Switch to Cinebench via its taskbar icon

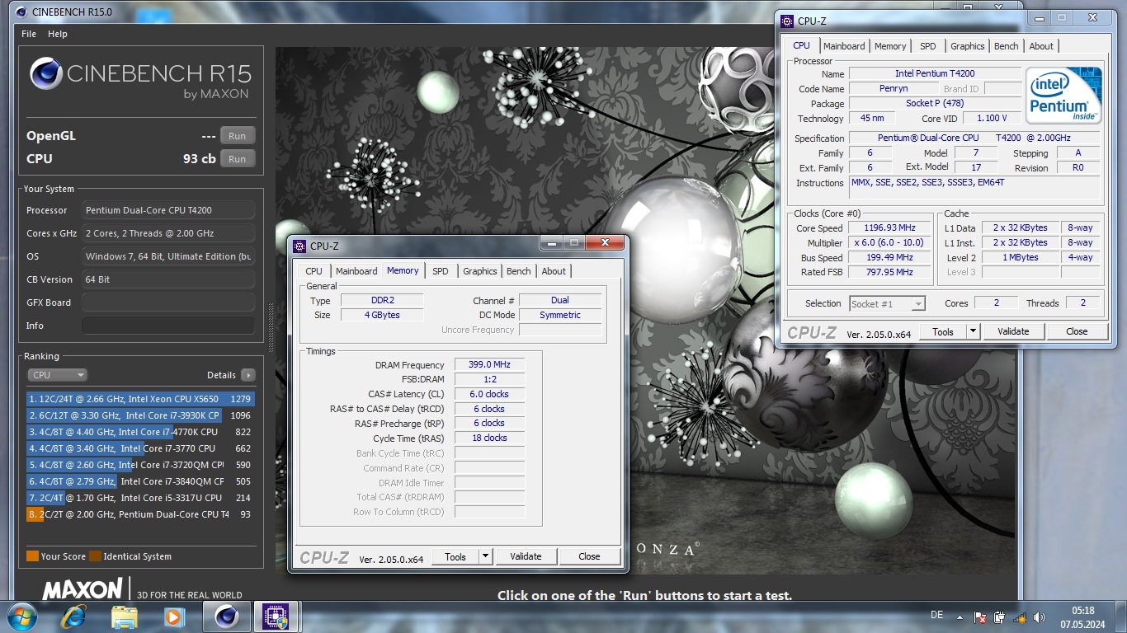coord(226,617)
